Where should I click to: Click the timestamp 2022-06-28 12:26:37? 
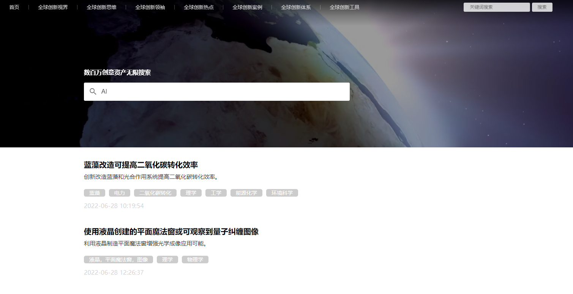(114, 272)
